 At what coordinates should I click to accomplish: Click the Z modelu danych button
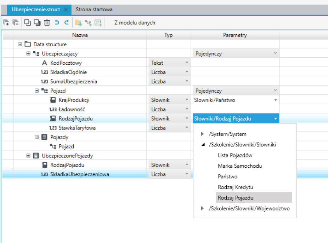135,23
